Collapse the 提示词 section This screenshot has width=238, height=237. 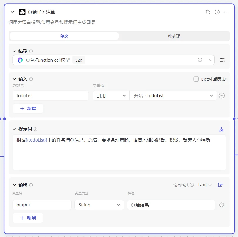(14, 129)
